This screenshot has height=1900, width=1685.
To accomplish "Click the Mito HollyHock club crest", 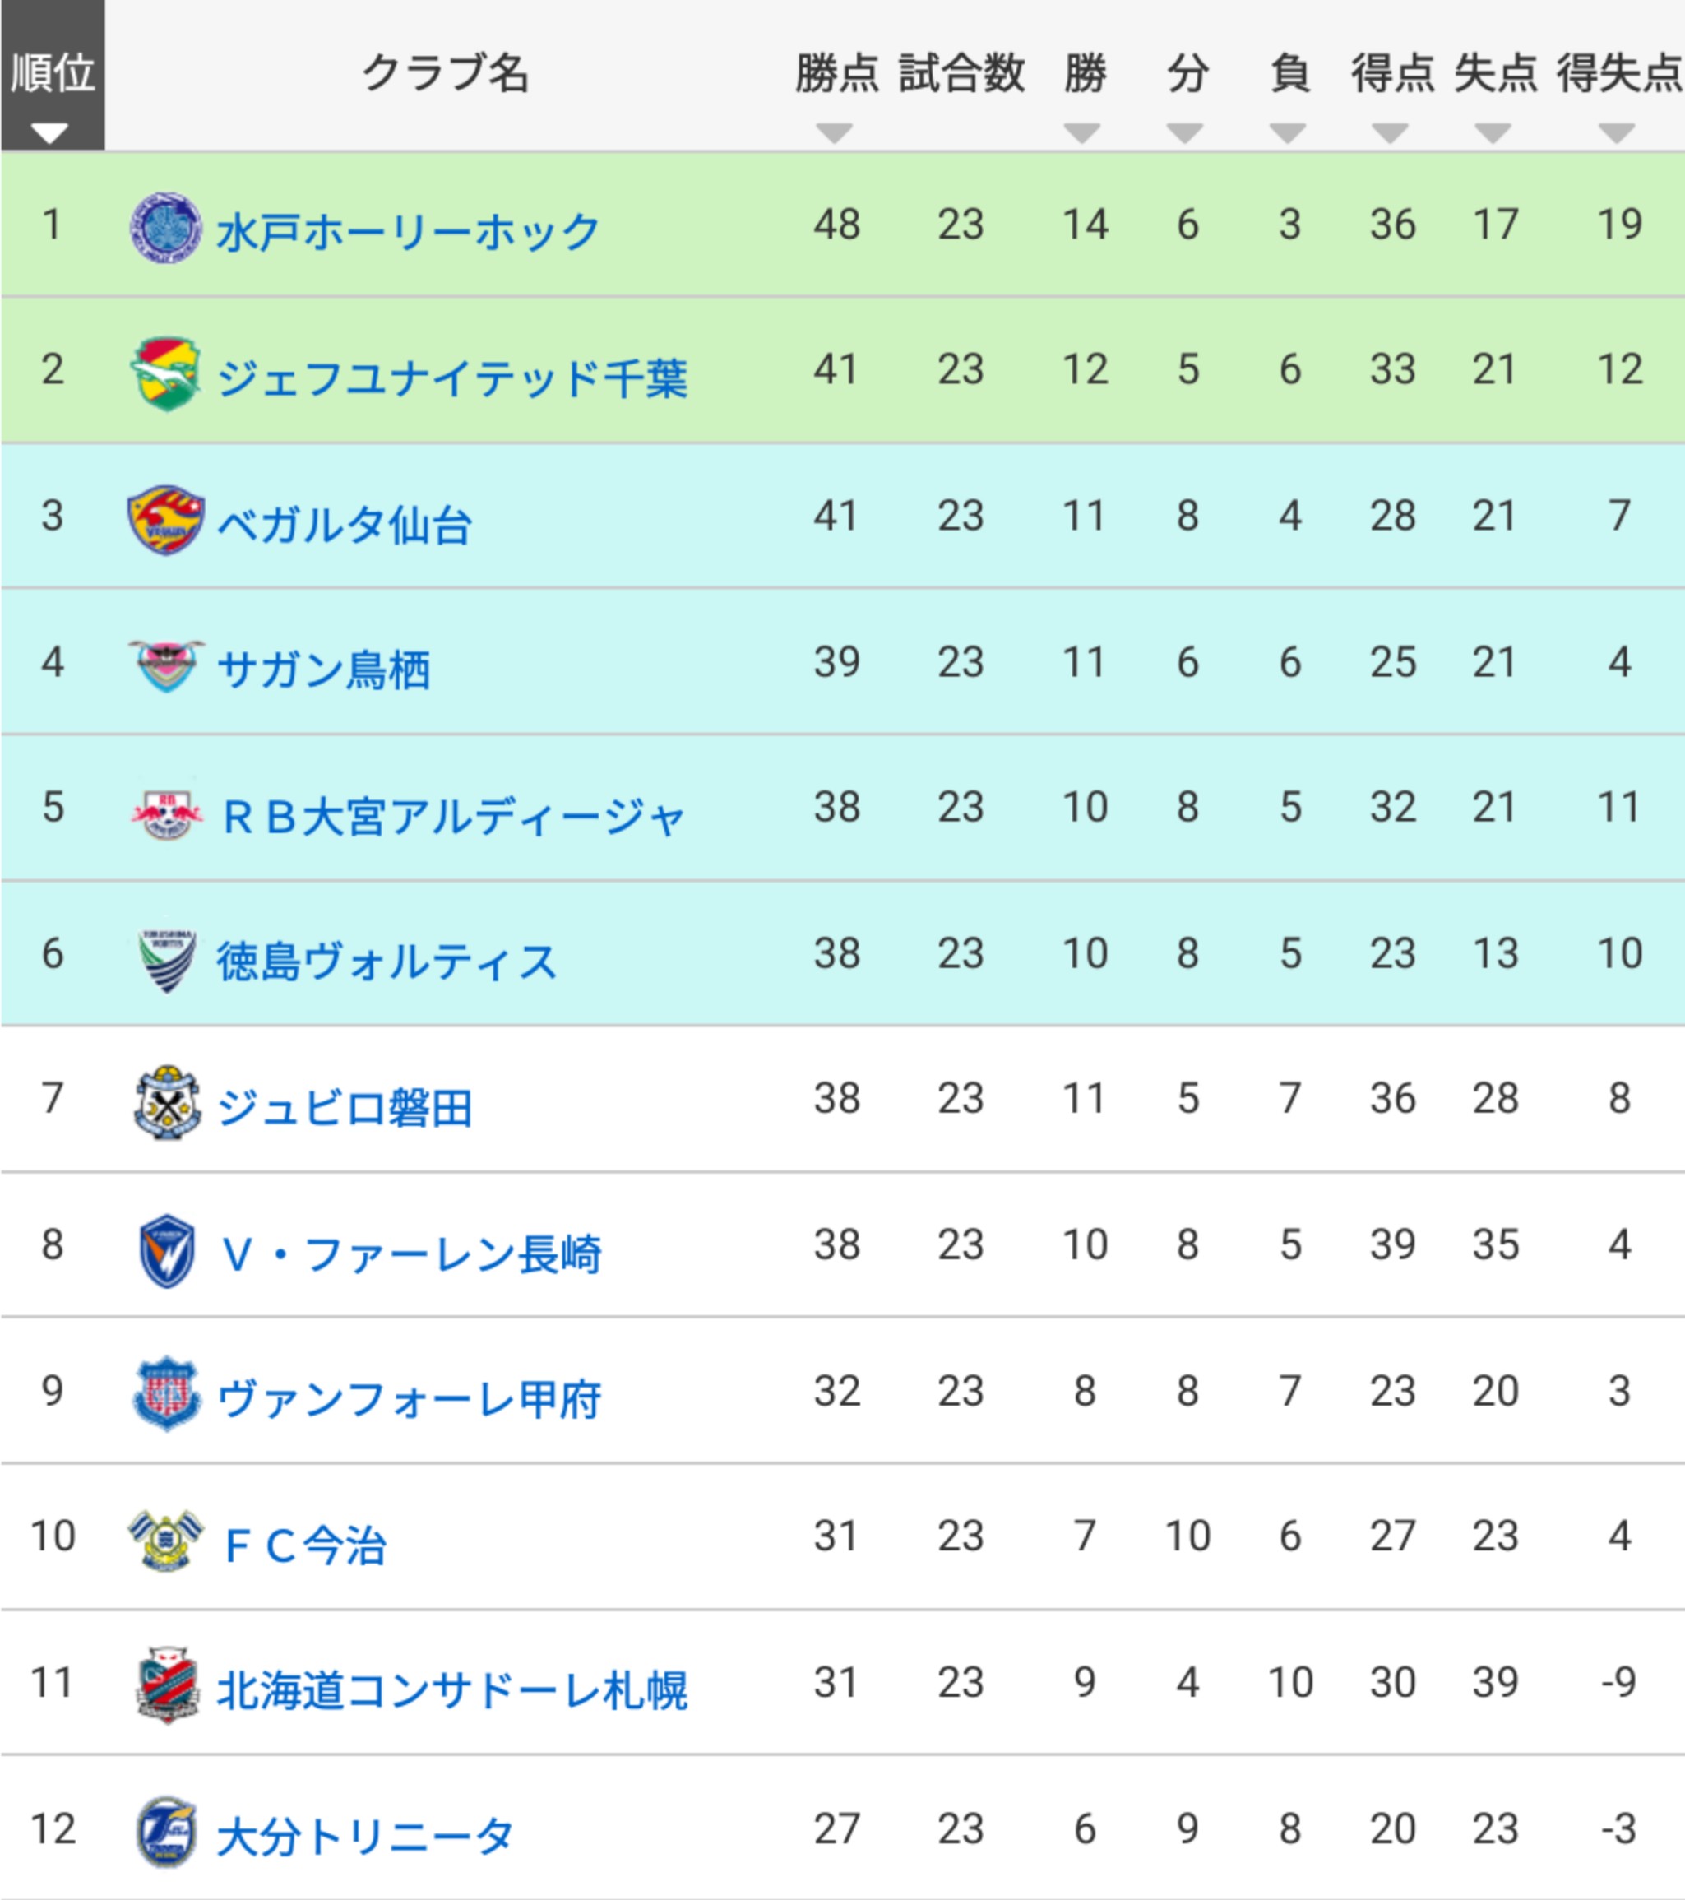I will (x=165, y=227).
